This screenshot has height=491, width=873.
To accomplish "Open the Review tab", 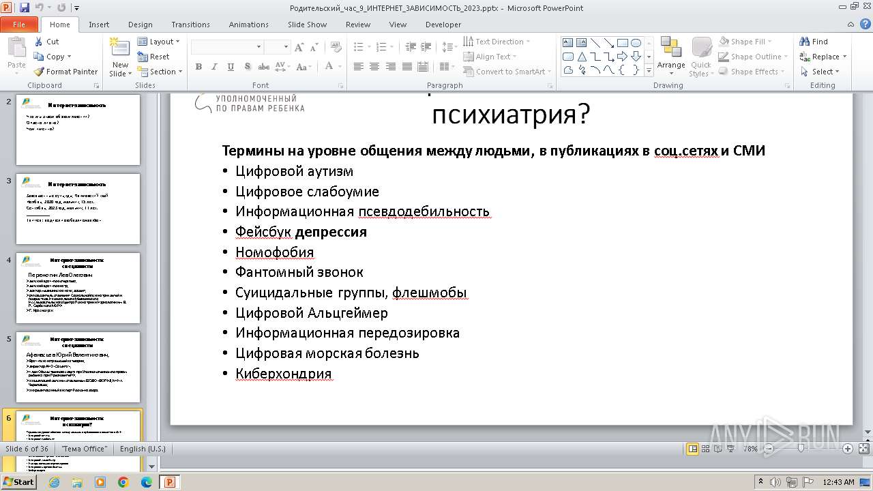I will point(358,25).
